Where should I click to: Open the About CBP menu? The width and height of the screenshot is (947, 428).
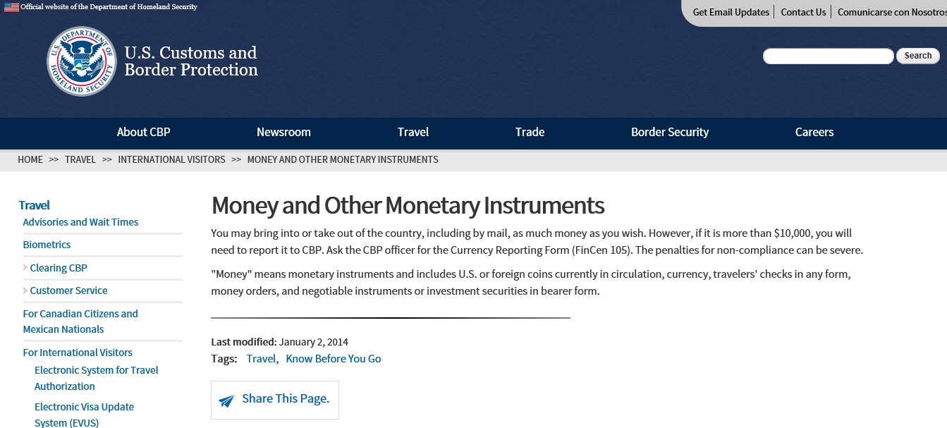143,132
